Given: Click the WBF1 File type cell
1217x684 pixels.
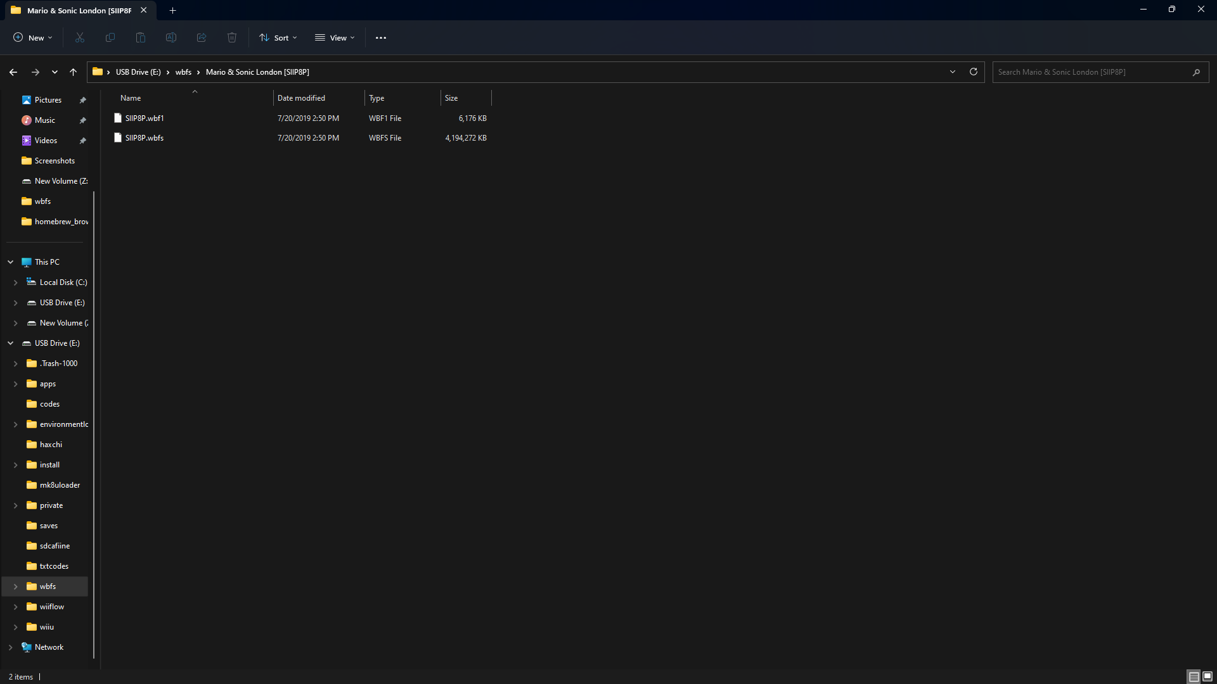Looking at the screenshot, I should (x=385, y=118).
